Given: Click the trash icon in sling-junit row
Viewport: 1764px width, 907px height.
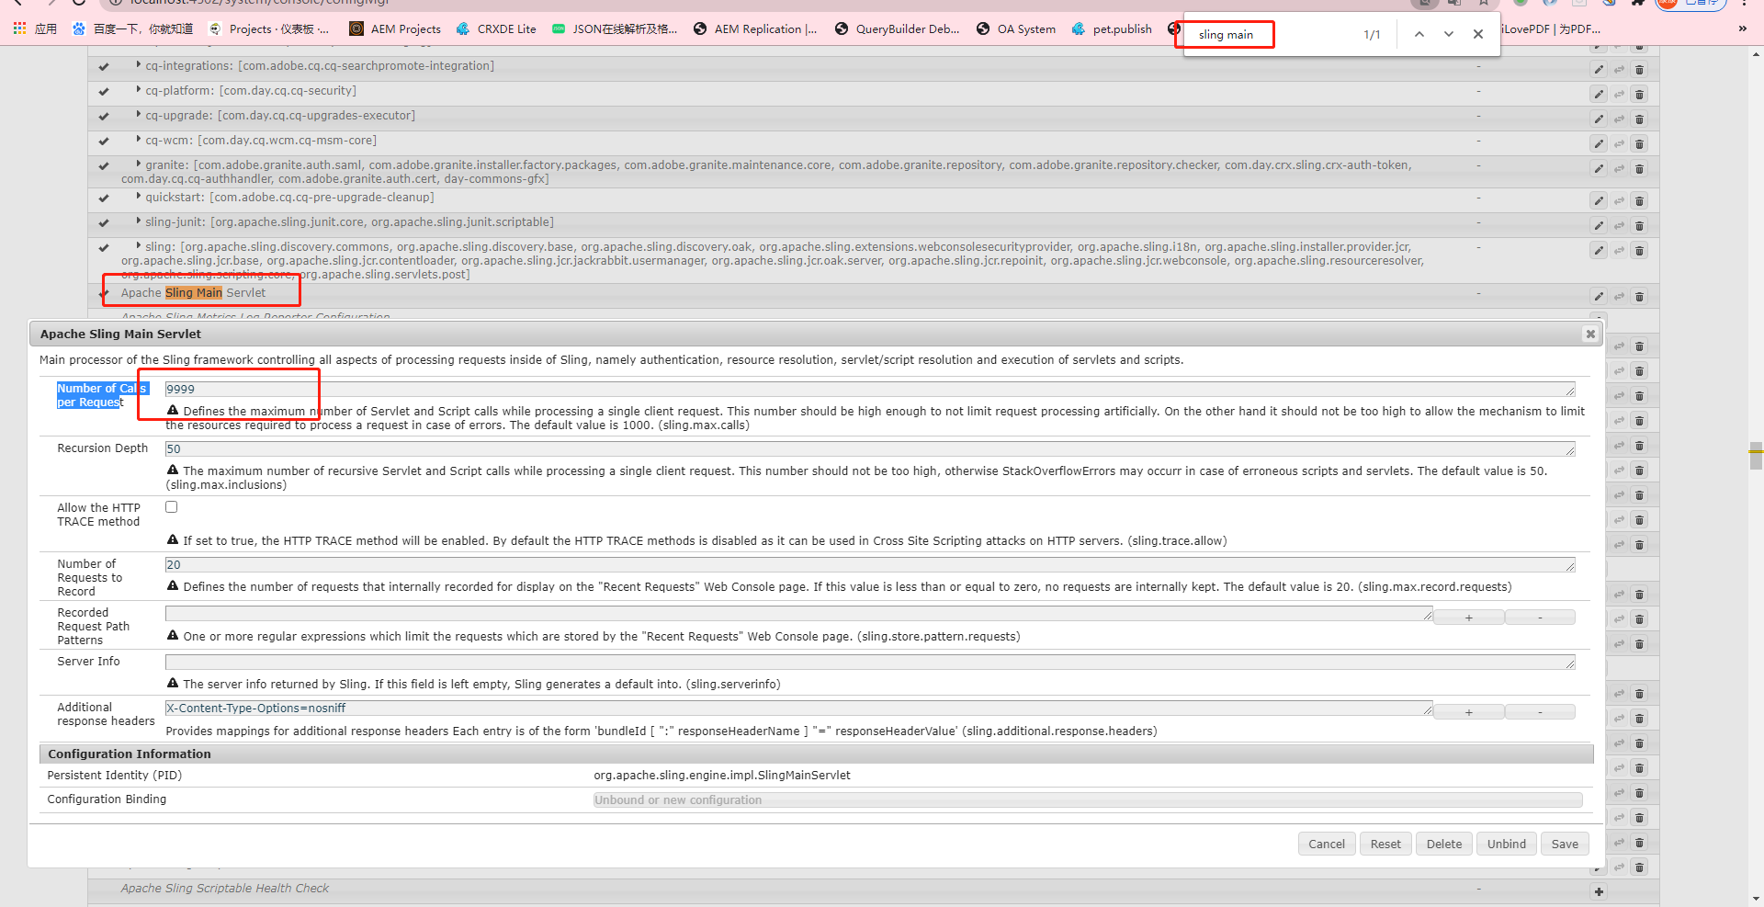Looking at the screenshot, I should point(1639,226).
